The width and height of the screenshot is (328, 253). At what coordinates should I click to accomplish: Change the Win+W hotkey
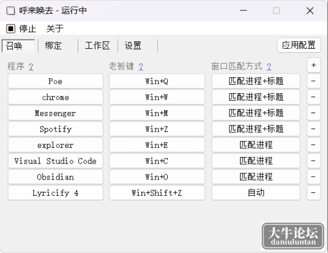(x=157, y=97)
